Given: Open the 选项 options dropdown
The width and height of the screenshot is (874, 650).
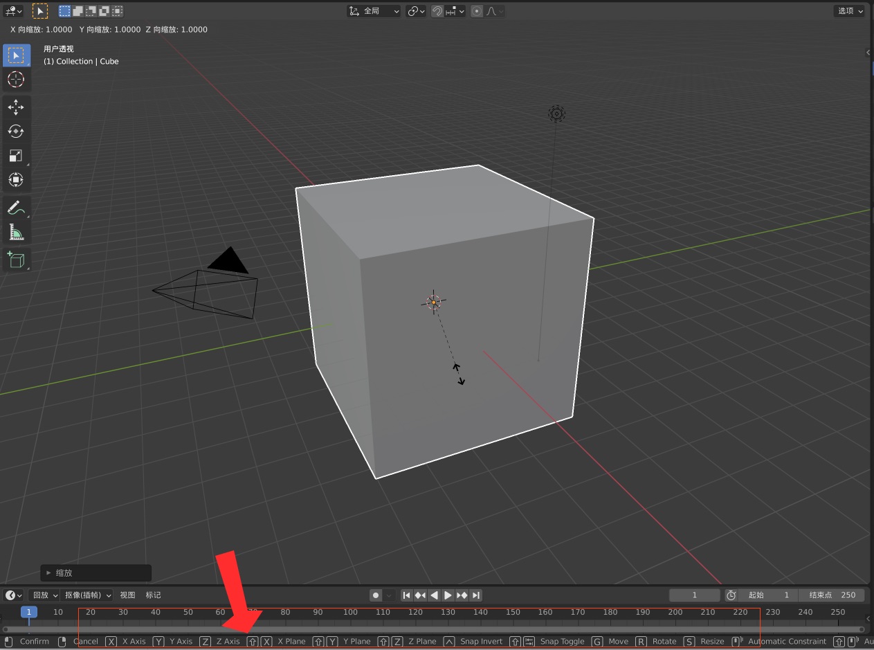Looking at the screenshot, I should click(x=850, y=11).
